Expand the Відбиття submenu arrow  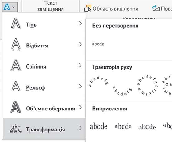[x=81, y=44]
